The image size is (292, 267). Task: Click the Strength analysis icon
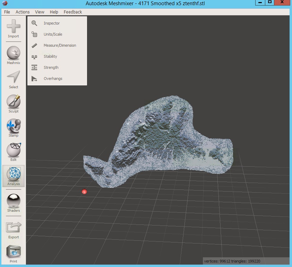pyautogui.click(x=34, y=67)
